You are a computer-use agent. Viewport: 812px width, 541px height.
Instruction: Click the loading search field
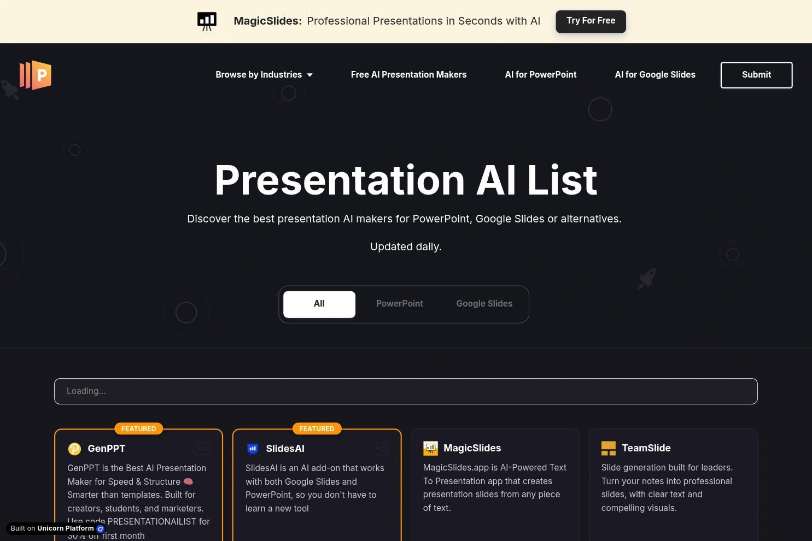406,391
